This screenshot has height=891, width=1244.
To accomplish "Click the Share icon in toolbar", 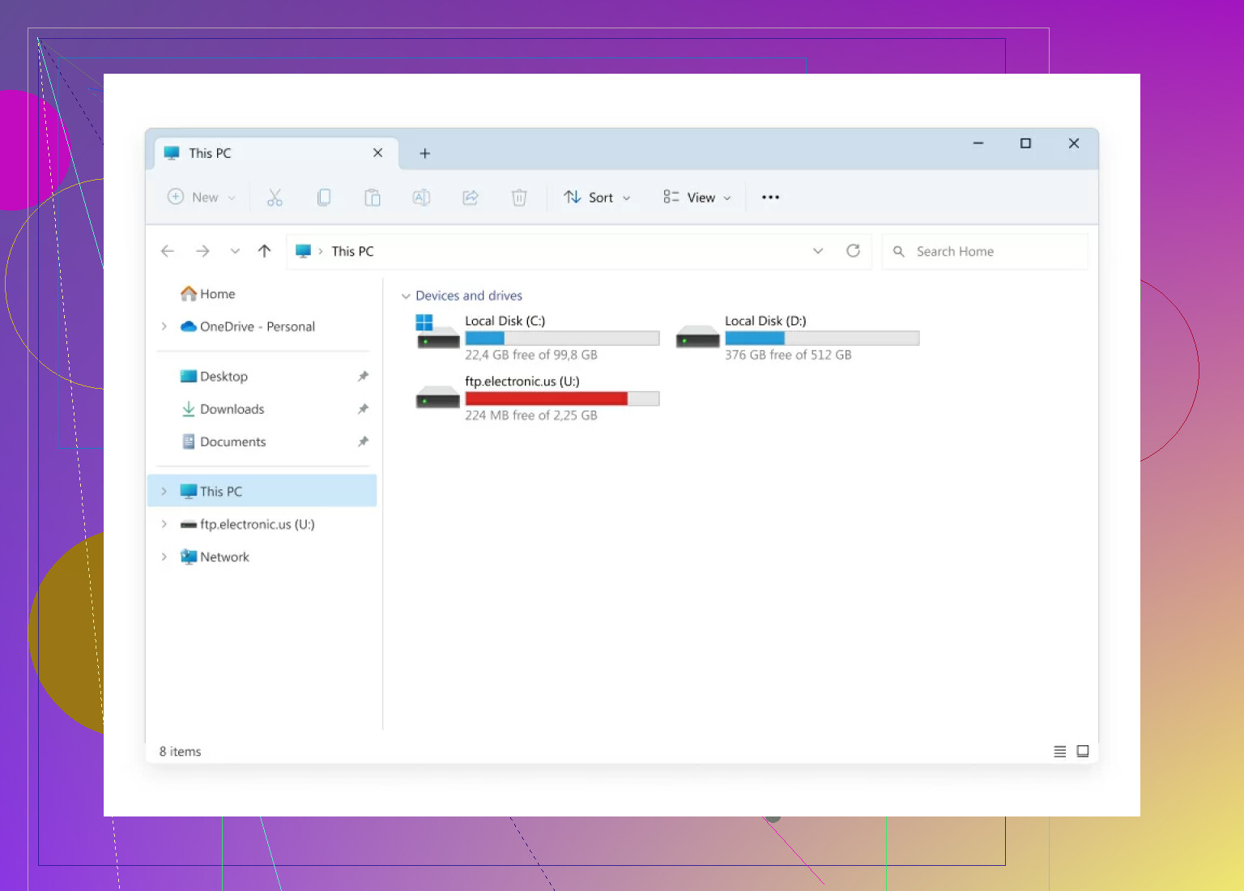I will pyautogui.click(x=471, y=197).
